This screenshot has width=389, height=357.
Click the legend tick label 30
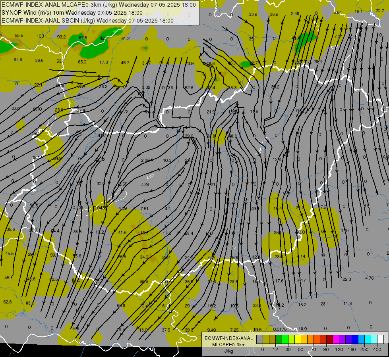288,349
